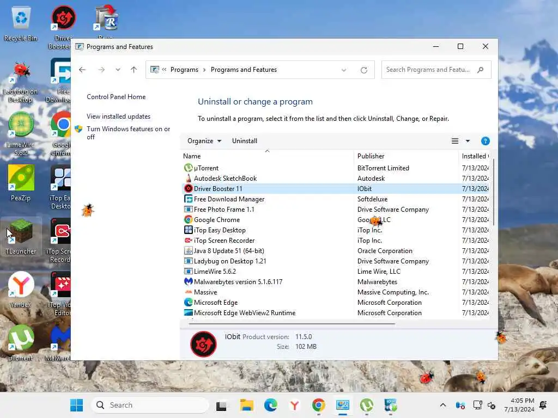The image size is (558, 418).
Task: Go up one level with up arrow
Action: coord(134,70)
